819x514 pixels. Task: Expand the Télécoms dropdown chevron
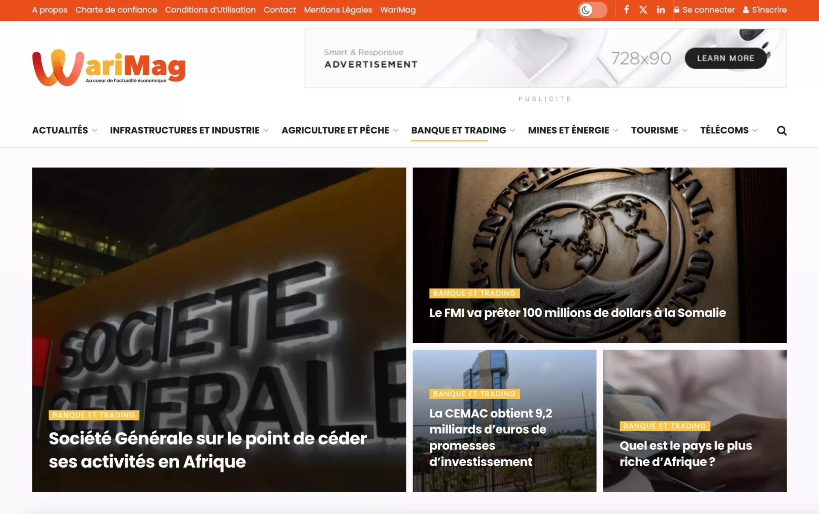pyautogui.click(x=755, y=131)
